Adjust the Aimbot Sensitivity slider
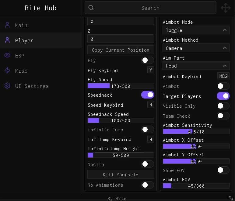 coord(196,132)
